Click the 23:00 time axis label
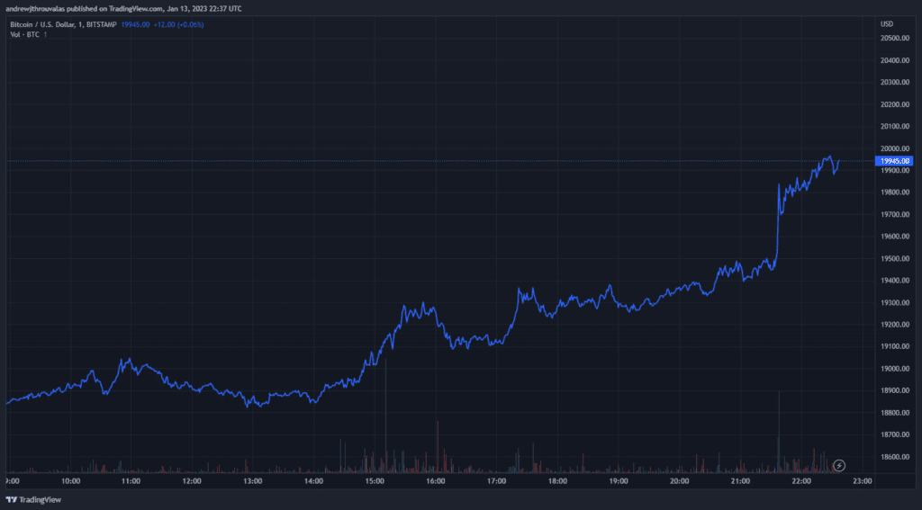Viewport: 922px width, 510px height. click(862, 482)
